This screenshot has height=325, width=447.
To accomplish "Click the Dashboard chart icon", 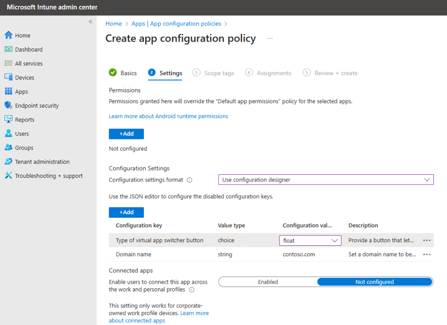I will point(9,49).
